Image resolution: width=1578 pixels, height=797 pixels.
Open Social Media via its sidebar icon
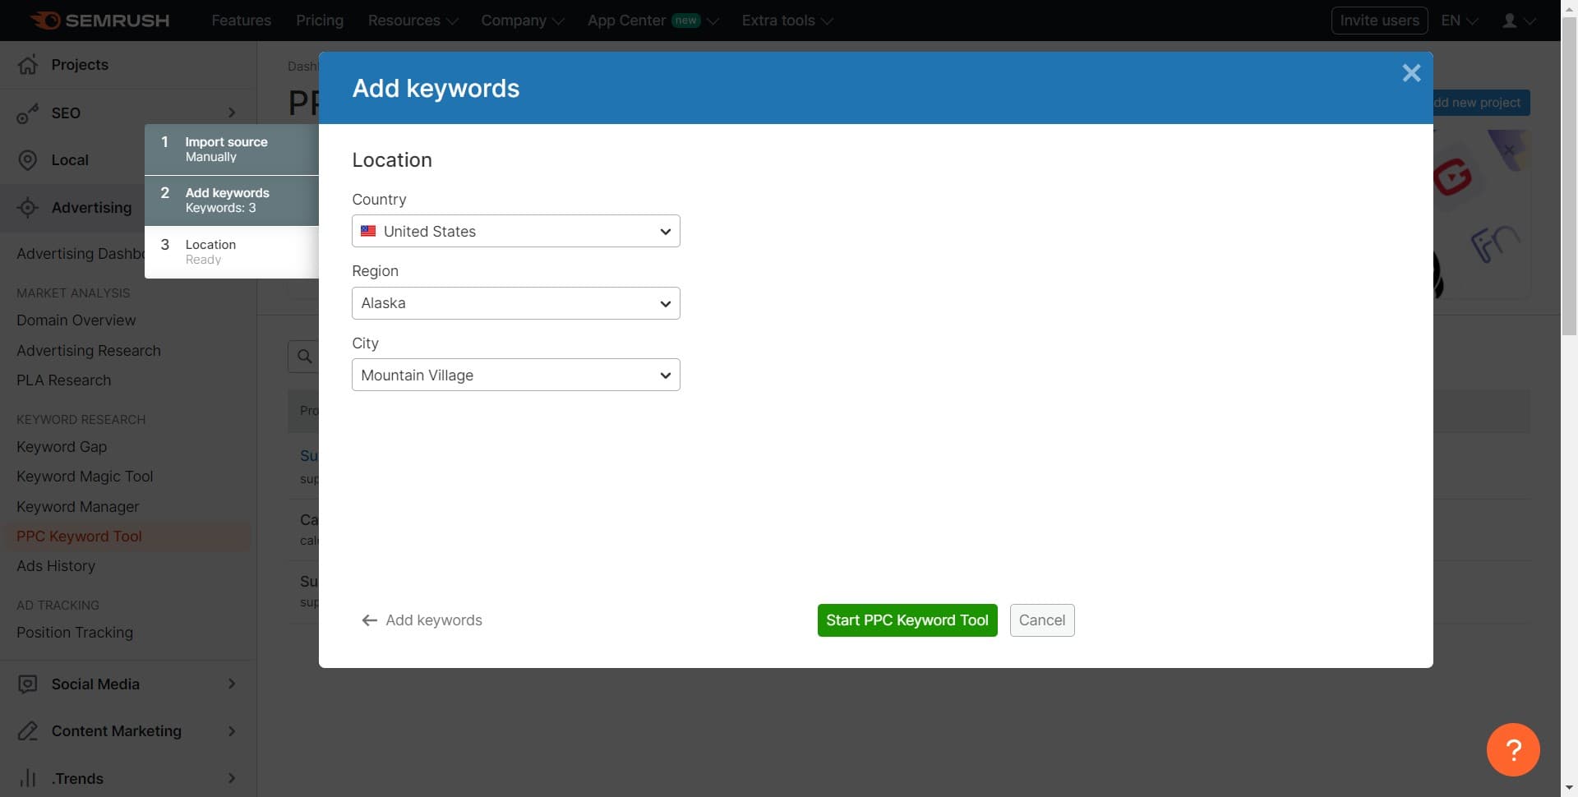point(28,684)
